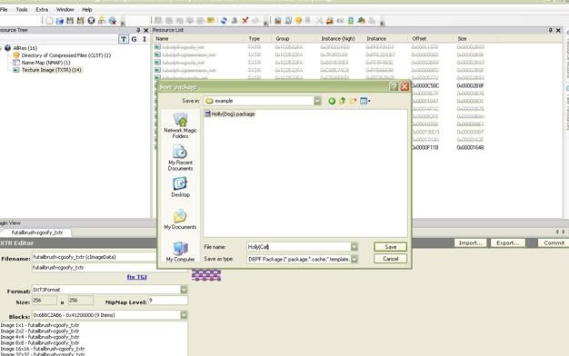569x356 pixels.
Task: Click the dialog's question mark help icon
Action: tap(394, 86)
